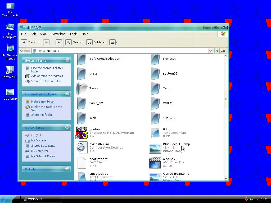Select the bootstat.dat file icon
The image size is (271, 203).
click(x=82, y=163)
